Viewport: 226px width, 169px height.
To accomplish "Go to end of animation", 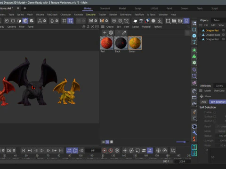I will tap(61, 151).
